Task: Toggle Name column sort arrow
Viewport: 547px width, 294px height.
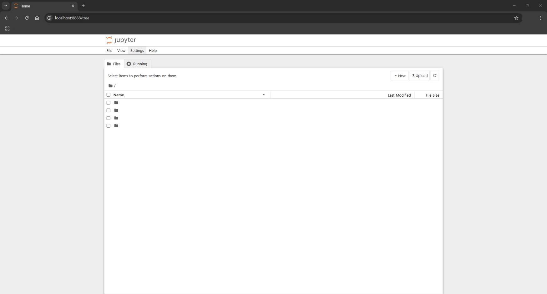Action: click(264, 95)
